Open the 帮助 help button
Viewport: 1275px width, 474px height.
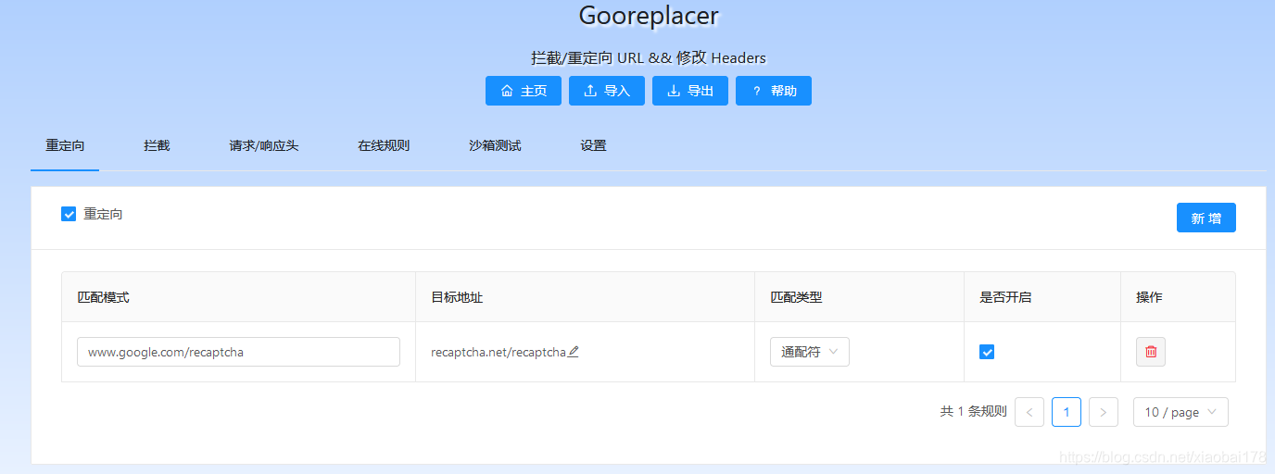click(774, 91)
